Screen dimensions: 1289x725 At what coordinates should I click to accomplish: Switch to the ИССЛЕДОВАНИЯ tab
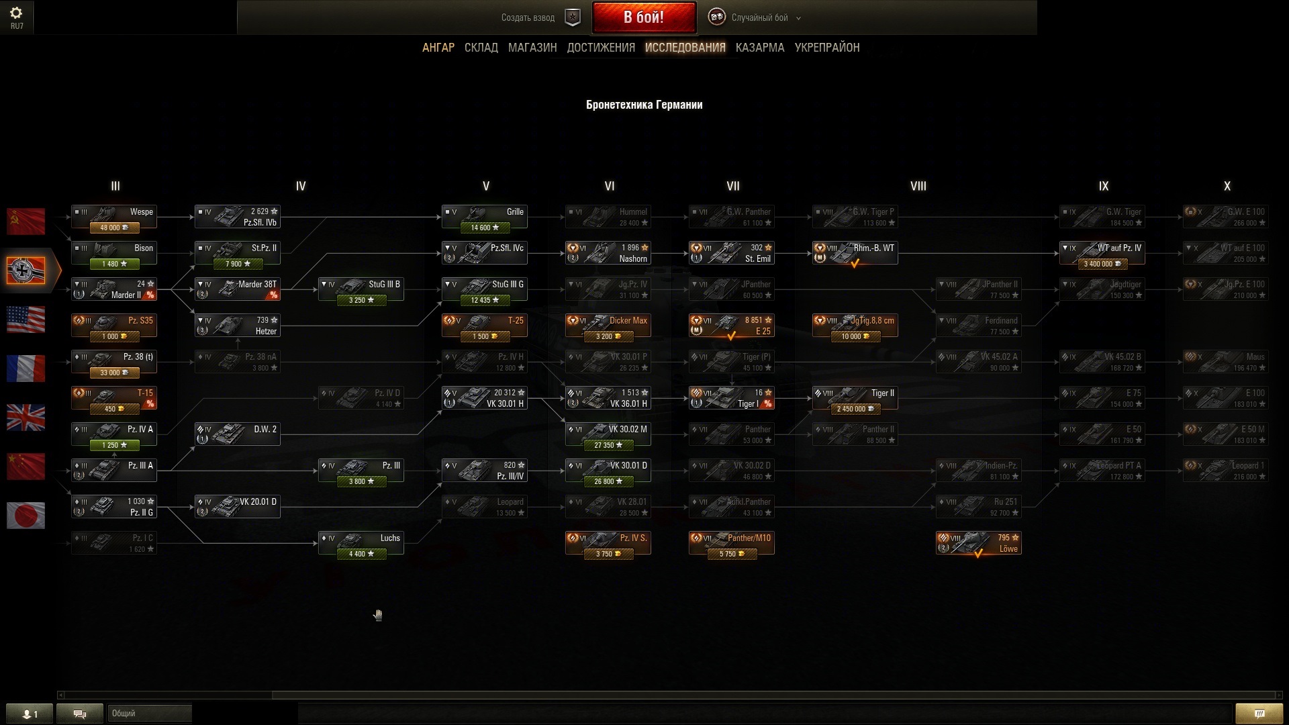(685, 48)
